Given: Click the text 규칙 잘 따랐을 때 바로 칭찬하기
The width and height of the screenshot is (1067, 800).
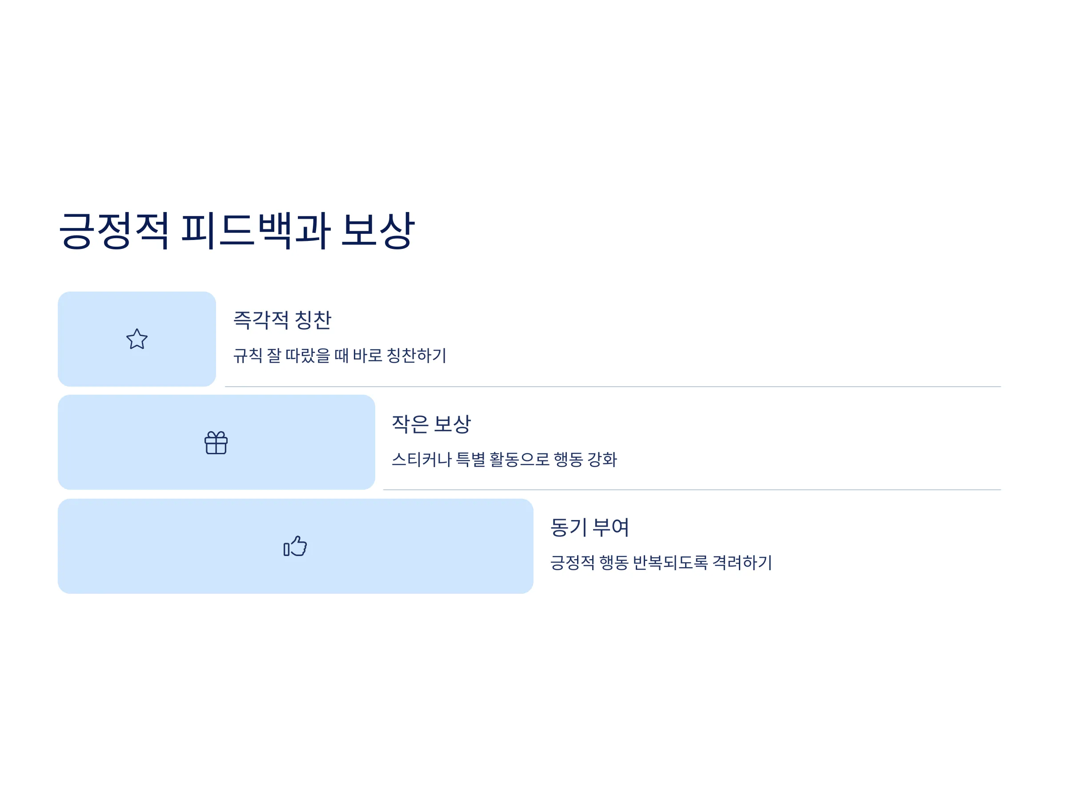Looking at the screenshot, I should [x=340, y=356].
